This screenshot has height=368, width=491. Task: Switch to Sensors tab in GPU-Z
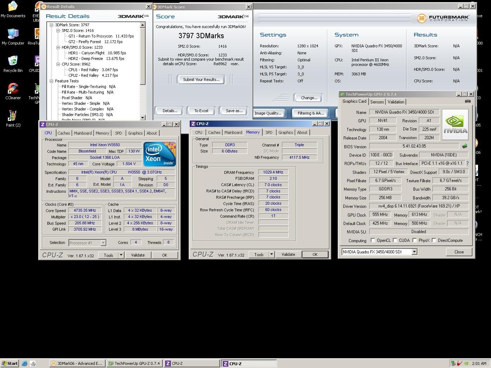377,102
